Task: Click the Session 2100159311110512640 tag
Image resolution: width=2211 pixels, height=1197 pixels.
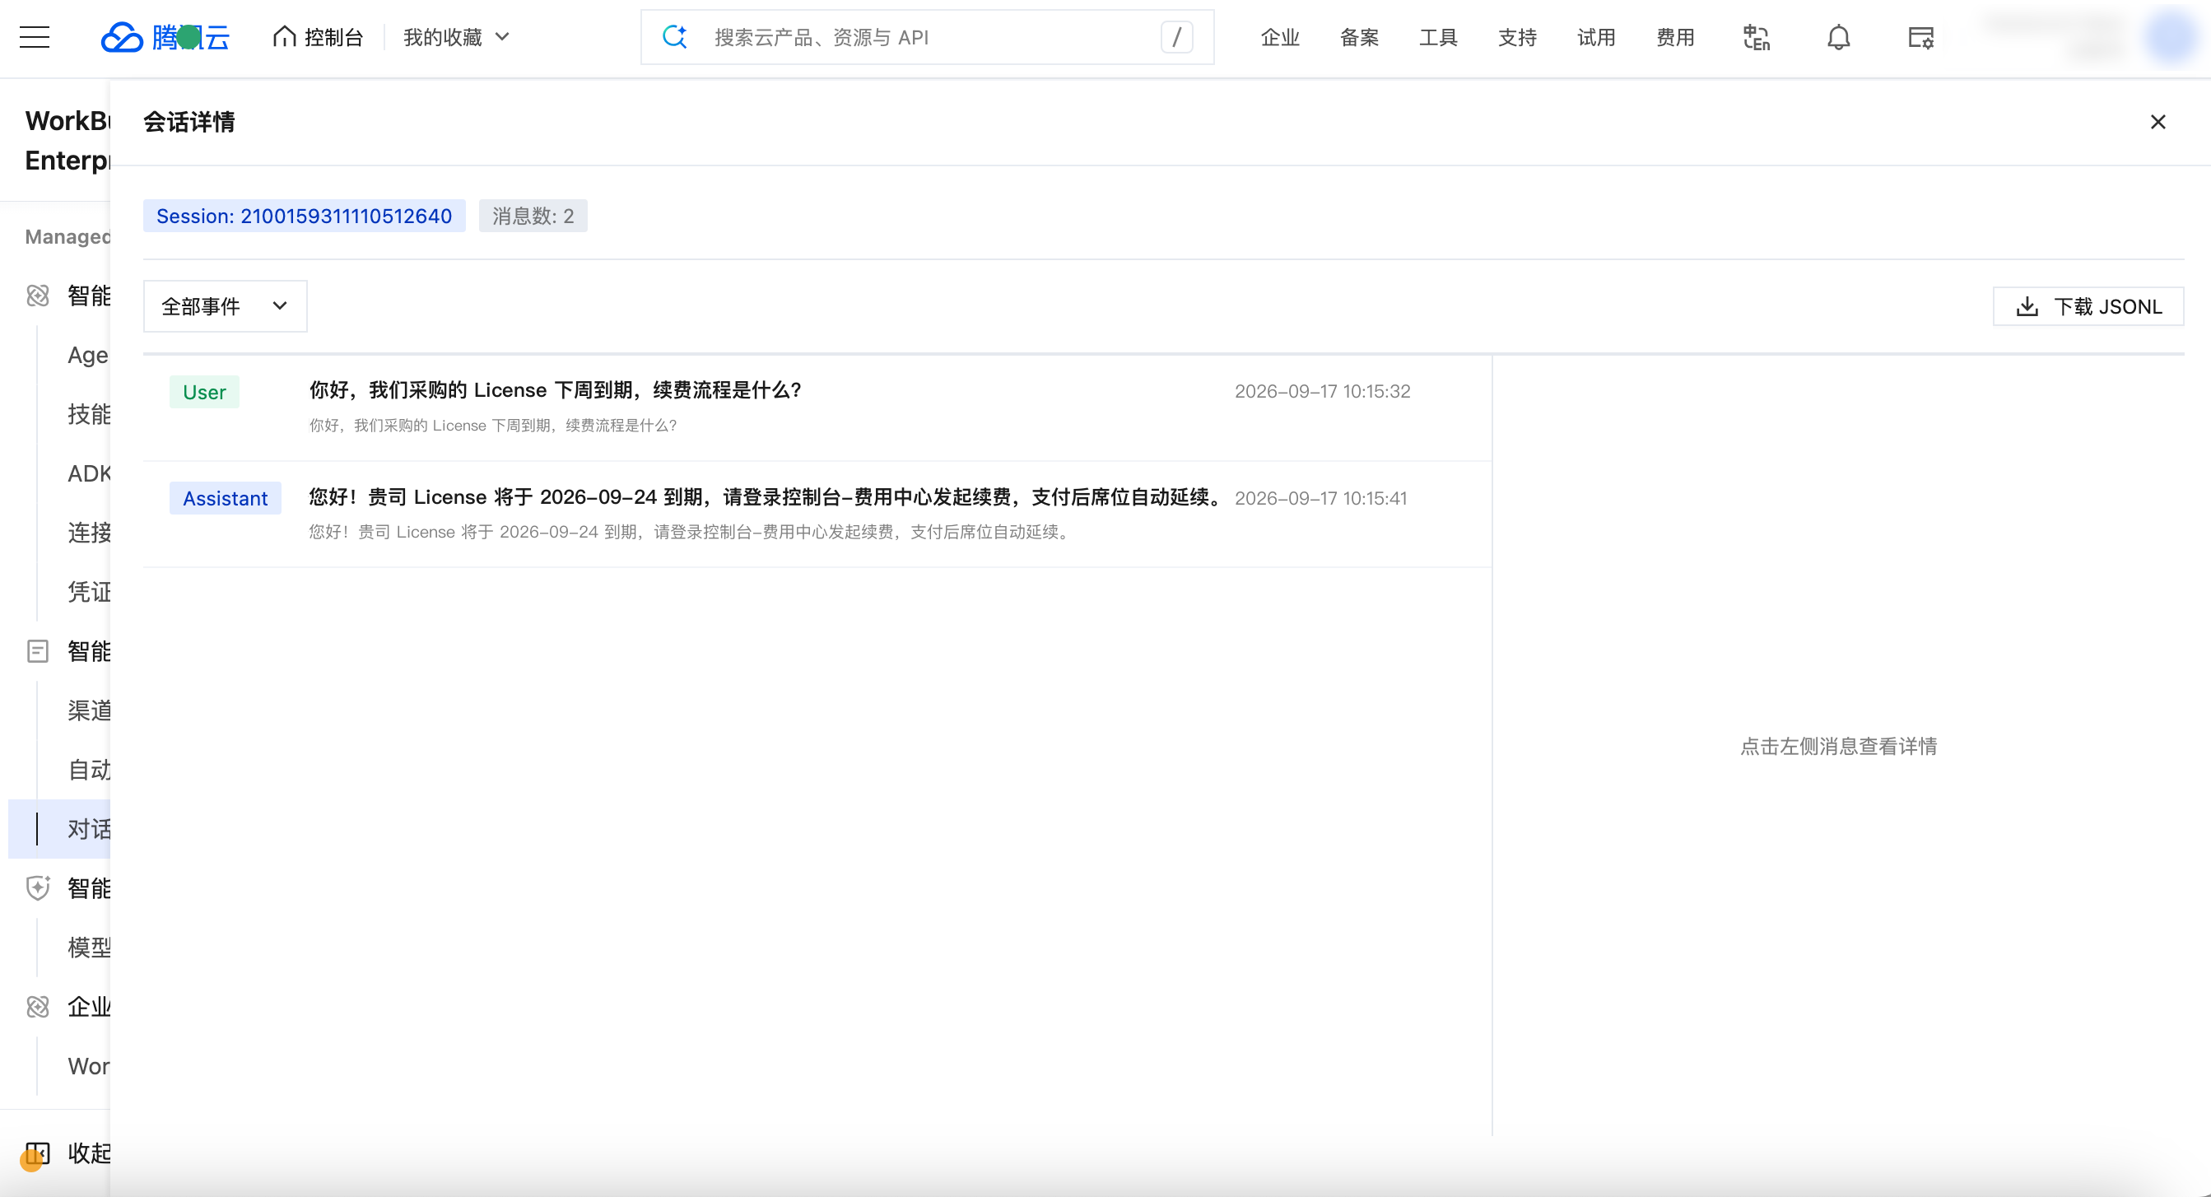Action: (x=304, y=216)
